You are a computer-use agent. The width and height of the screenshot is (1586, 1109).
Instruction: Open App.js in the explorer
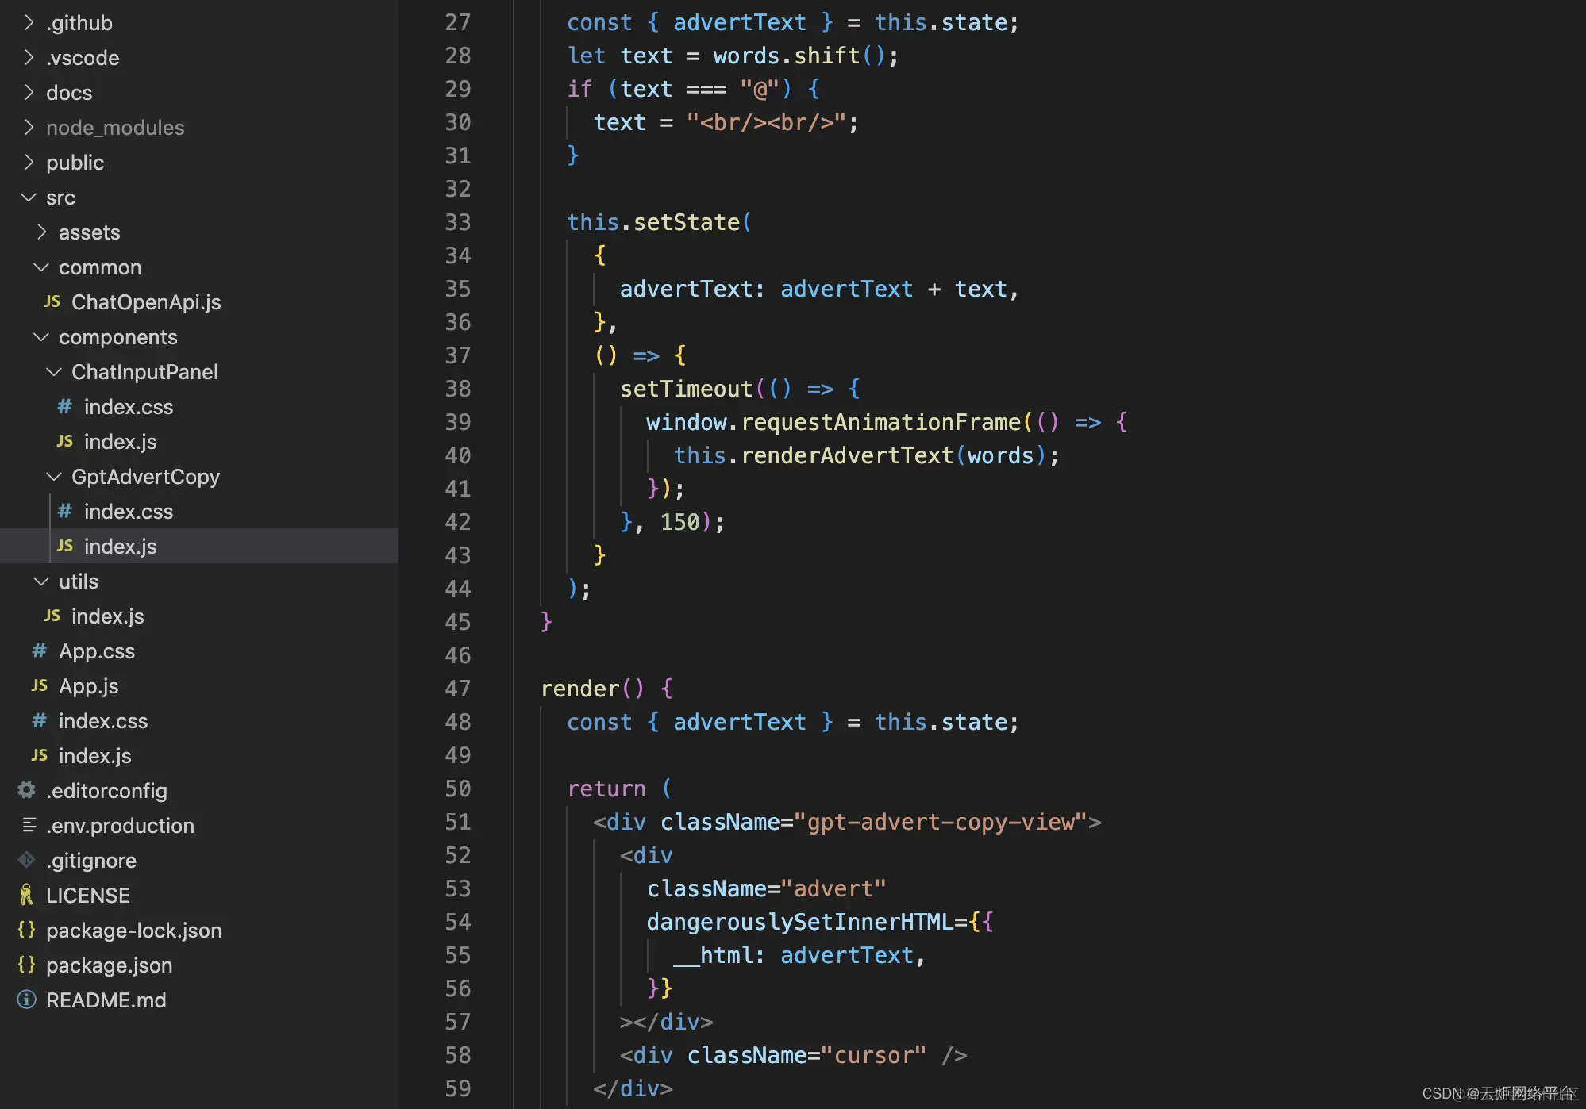click(88, 685)
